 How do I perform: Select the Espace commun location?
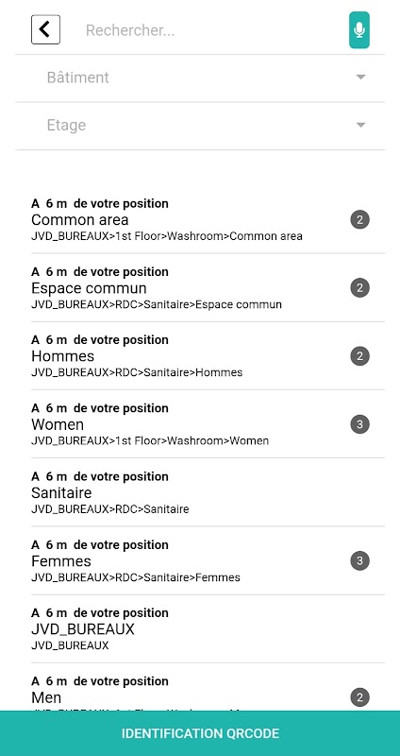click(200, 288)
